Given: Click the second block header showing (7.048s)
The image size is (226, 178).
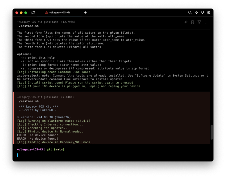Looking at the screenshot, I should tap(45, 97).
